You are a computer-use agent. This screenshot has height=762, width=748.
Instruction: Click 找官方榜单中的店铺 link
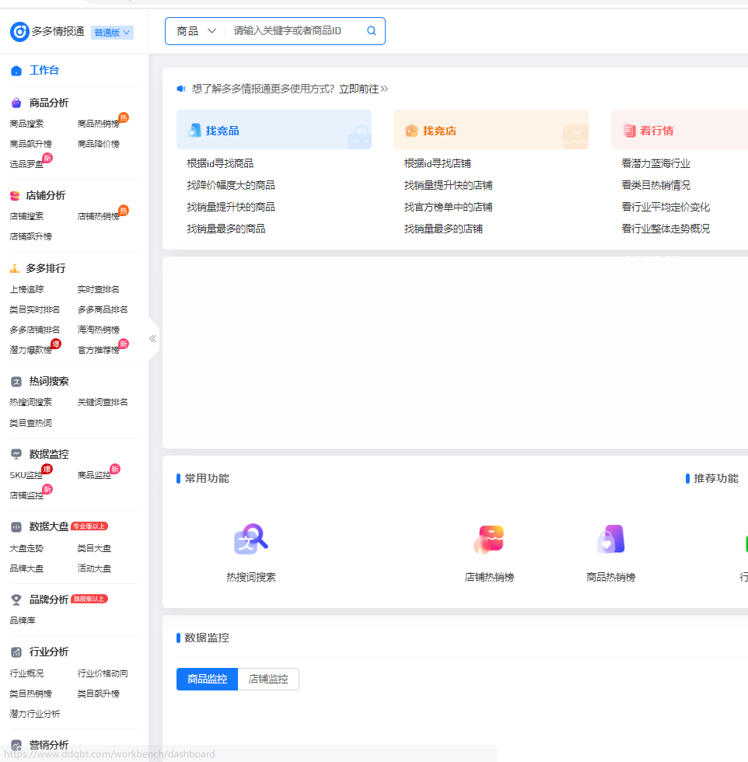click(x=448, y=207)
